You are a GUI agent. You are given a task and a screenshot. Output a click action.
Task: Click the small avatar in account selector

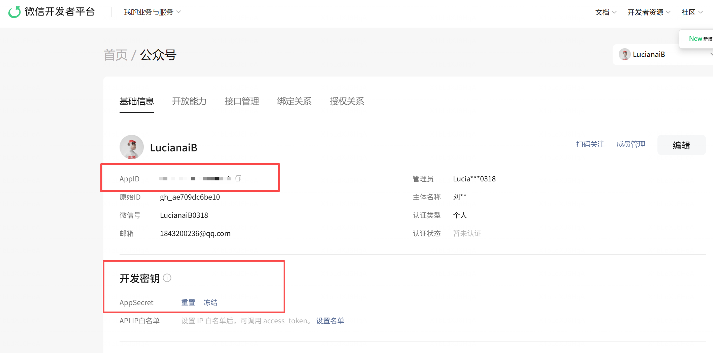click(624, 54)
